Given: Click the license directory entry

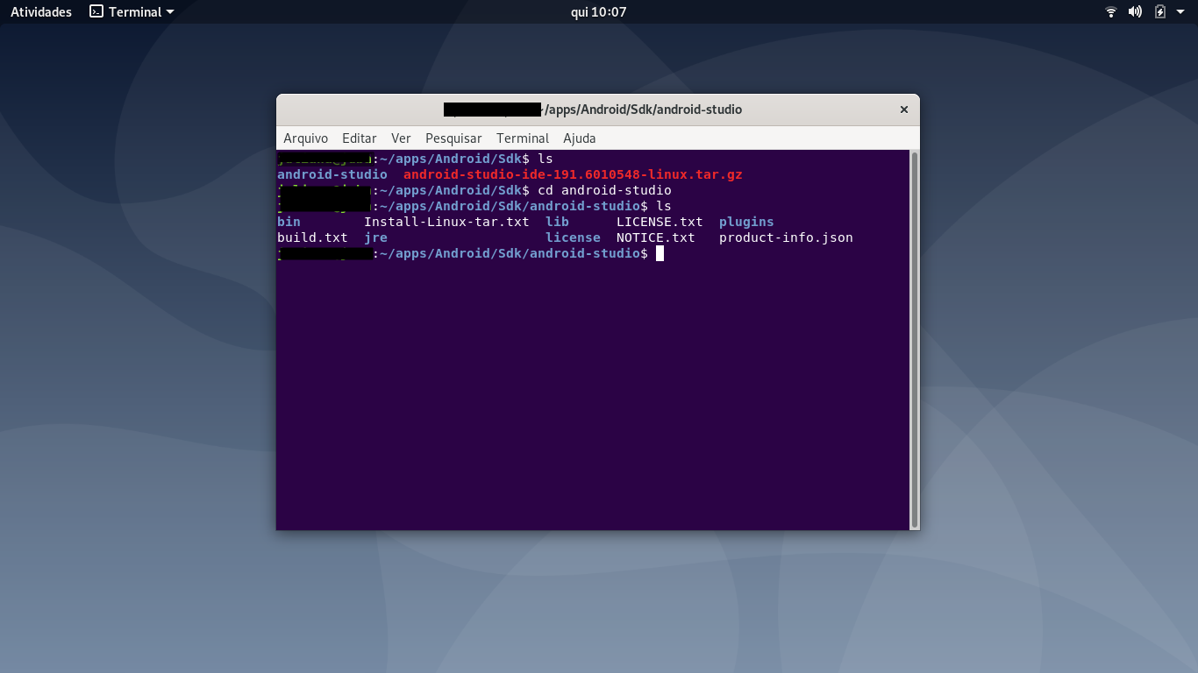Looking at the screenshot, I should click(573, 237).
